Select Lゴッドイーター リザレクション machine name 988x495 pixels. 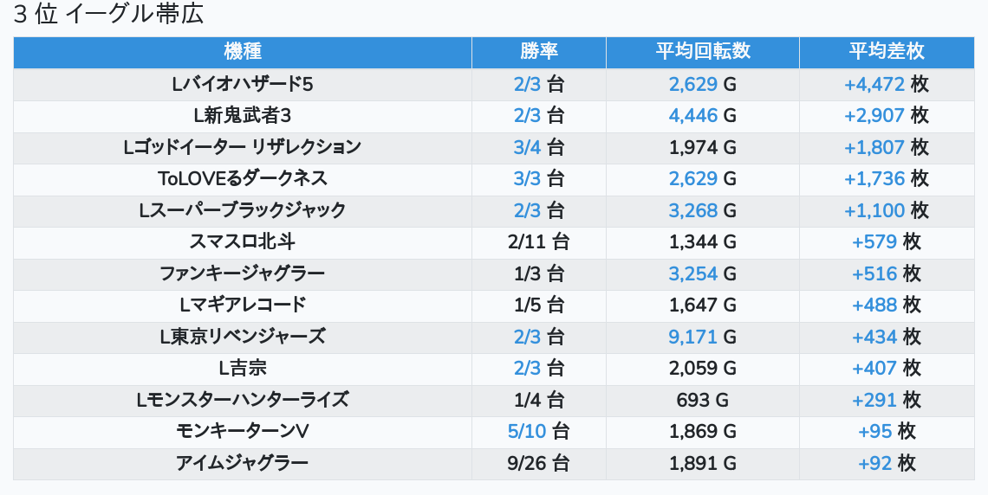pyautogui.click(x=243, y=147)
